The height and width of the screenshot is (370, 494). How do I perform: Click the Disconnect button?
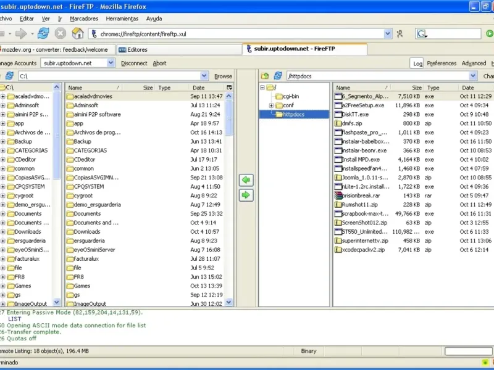[x=134, y=63]
